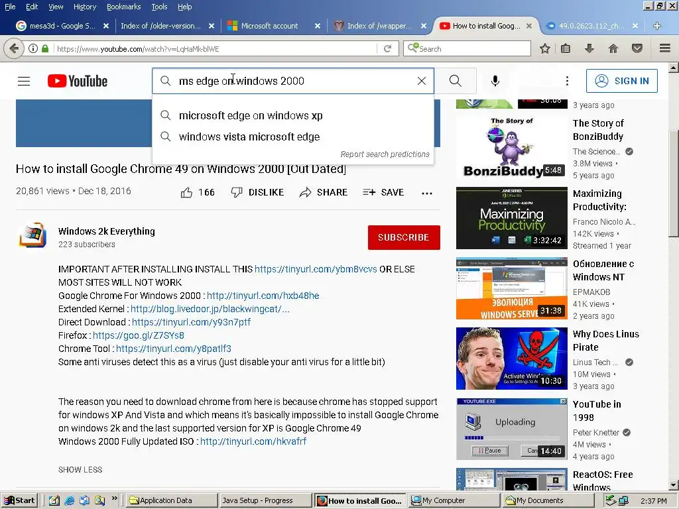Viewport: 679px width, 509px height.
Task: Open the Tools menu
Action: 159,7
